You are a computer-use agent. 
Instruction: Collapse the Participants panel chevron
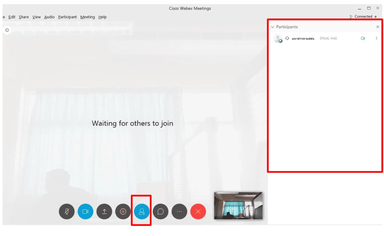click(273, 27)
